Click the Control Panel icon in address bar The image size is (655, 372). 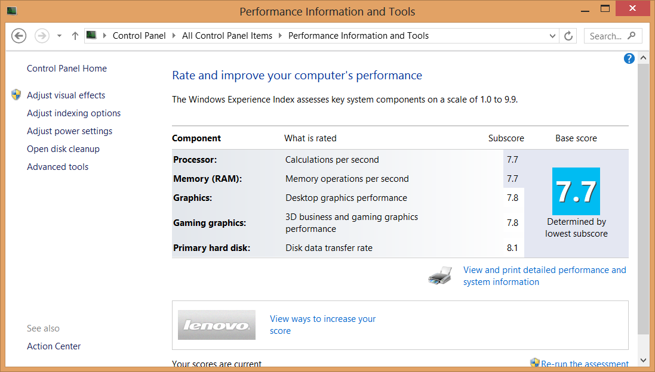[91, 36]
